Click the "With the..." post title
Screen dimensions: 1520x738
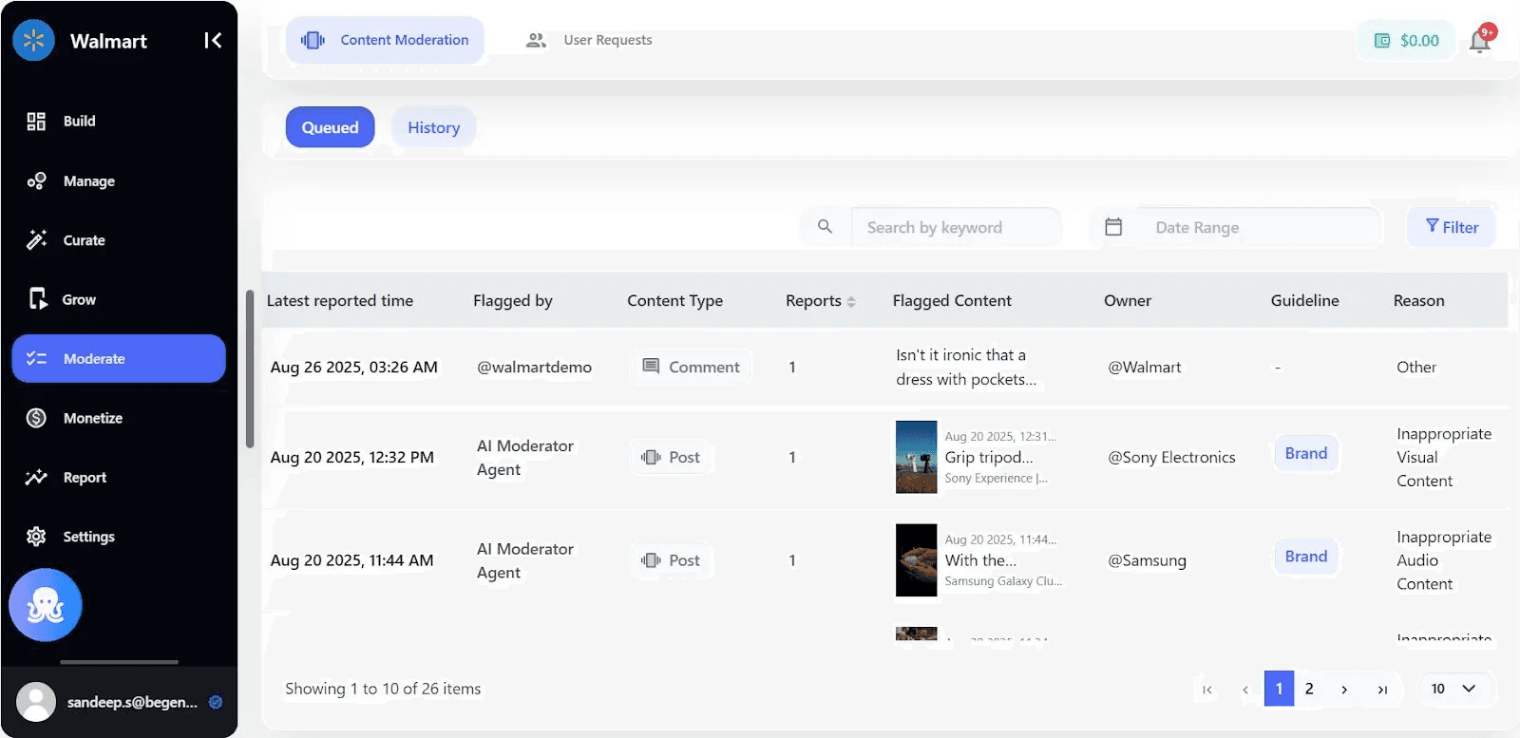click(x=980, y=560)
